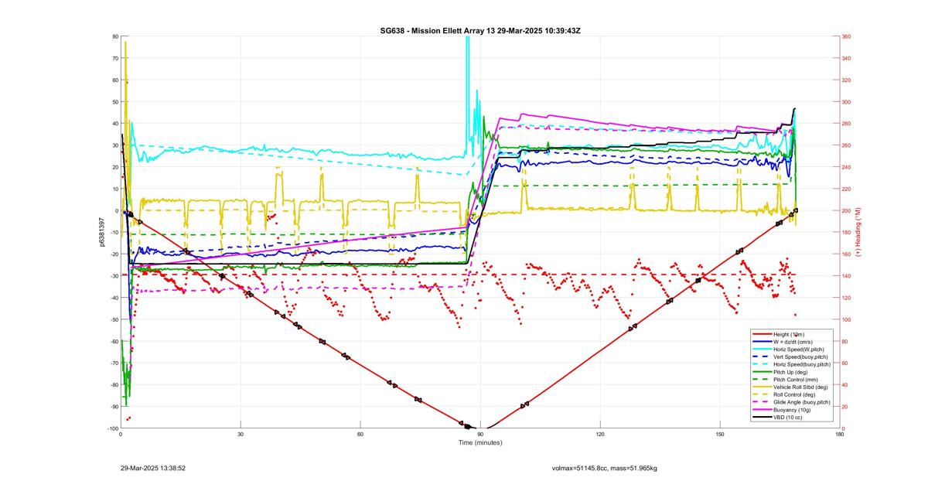Screen dimensions: 928x481
Task: Select the 'W = dz/dt (cm/s)' legend entry
Action: tap(793, 342)
